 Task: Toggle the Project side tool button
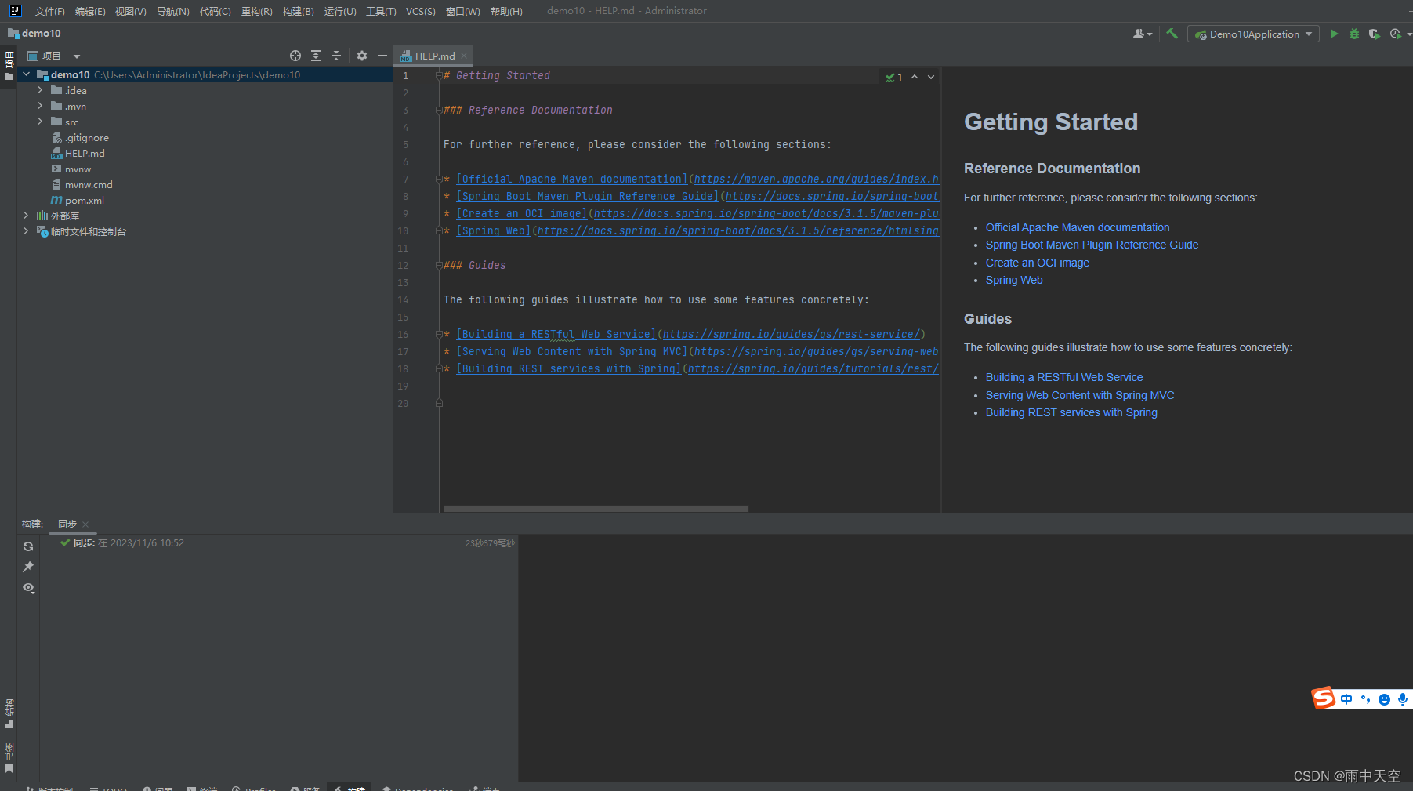pos(9,66)
